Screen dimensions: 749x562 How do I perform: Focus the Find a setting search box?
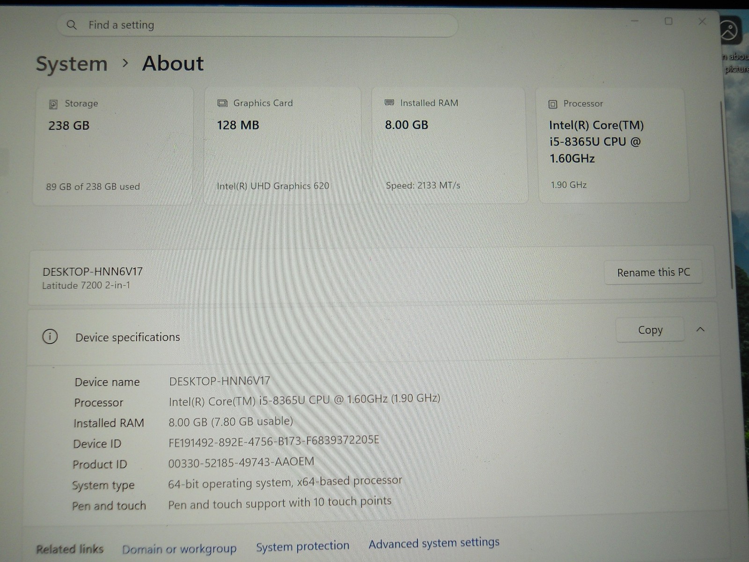[x=257, y=25]
